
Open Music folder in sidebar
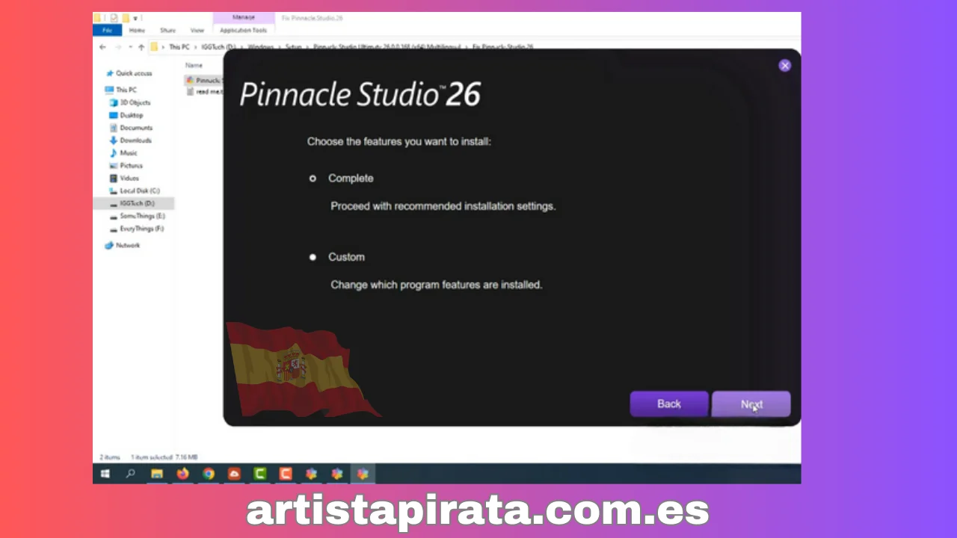pyautogui.click(x=129, y=152)
